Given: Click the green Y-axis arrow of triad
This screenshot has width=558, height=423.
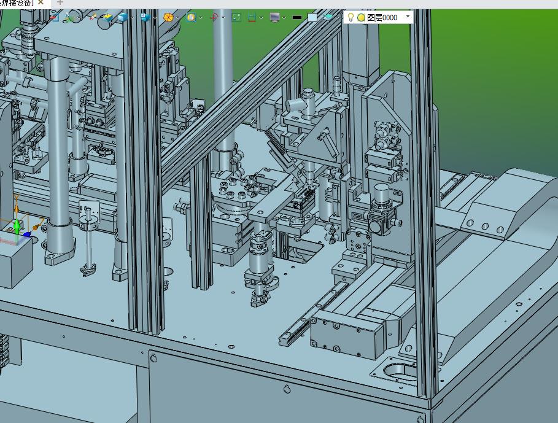Looking at the screenshot, I should click(x=17, y=225).
